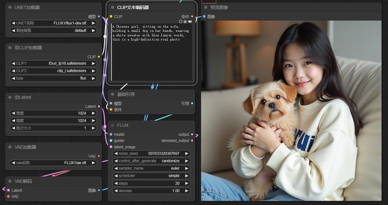This screenshot has width=388, height=205.
Task: Open 剪枝类型 combo showing default
Action: pos(53,31)
